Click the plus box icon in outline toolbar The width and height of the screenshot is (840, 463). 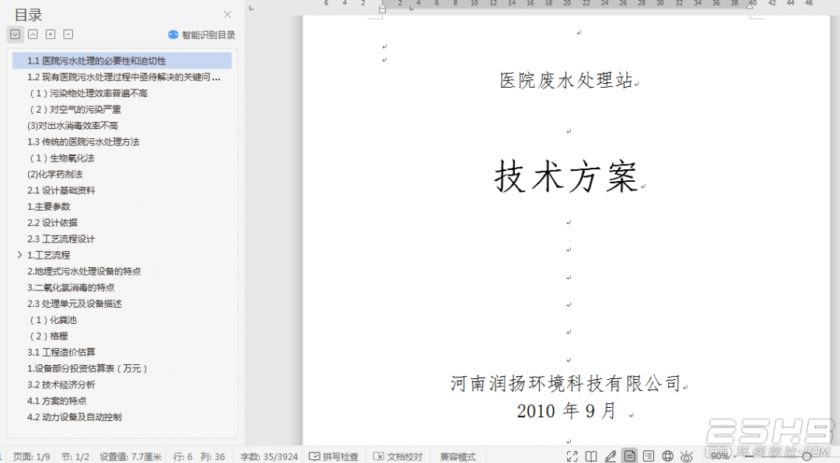pos(51,34)
